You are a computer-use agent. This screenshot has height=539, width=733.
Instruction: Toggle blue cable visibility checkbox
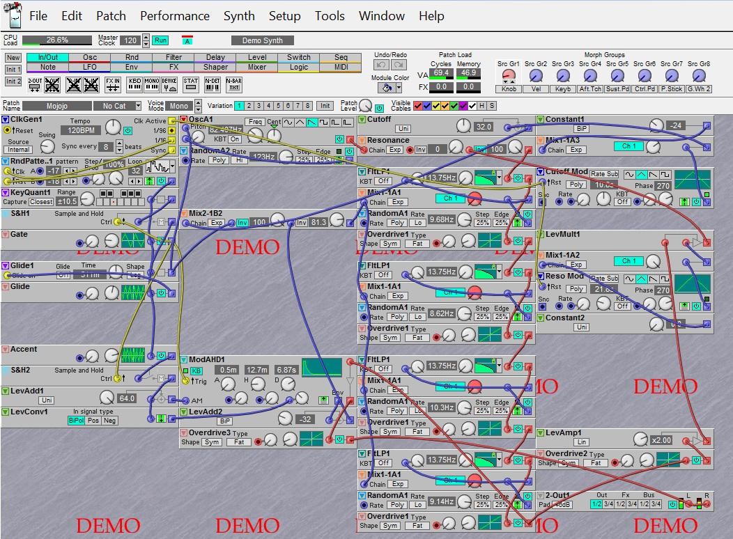(427, 106)
